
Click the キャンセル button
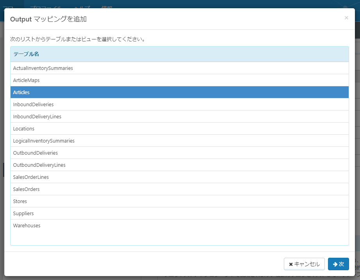304,264
